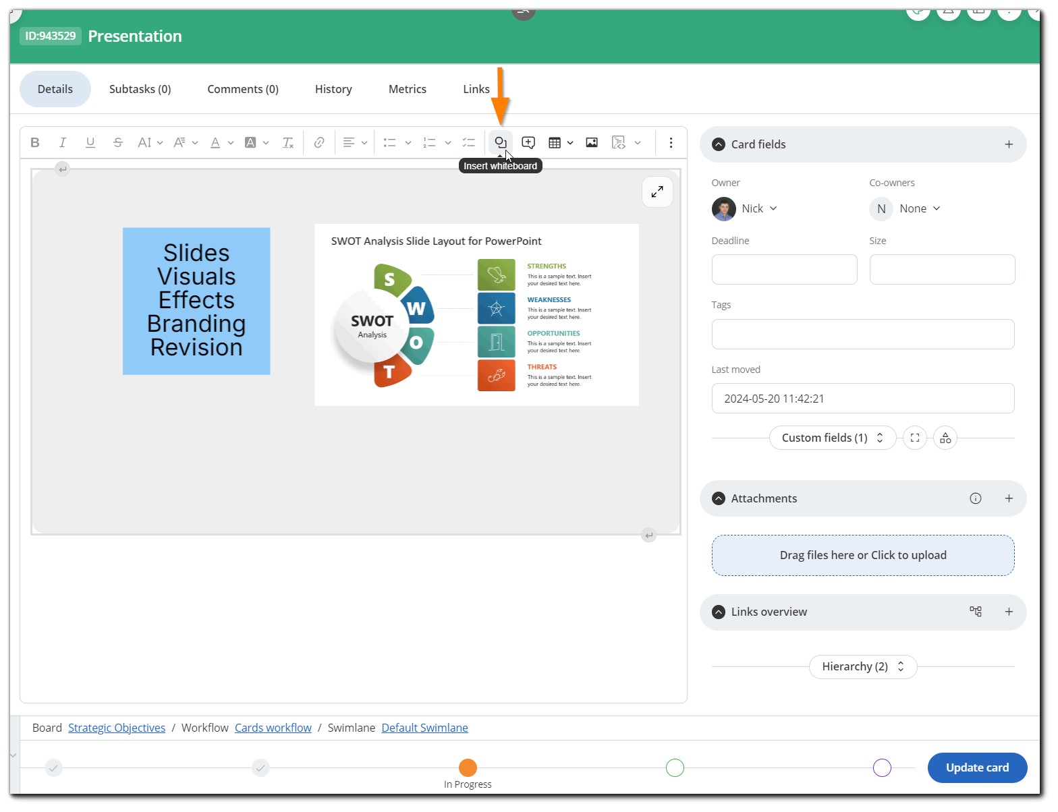Switch to the History tab

click(x=333, y=89)
